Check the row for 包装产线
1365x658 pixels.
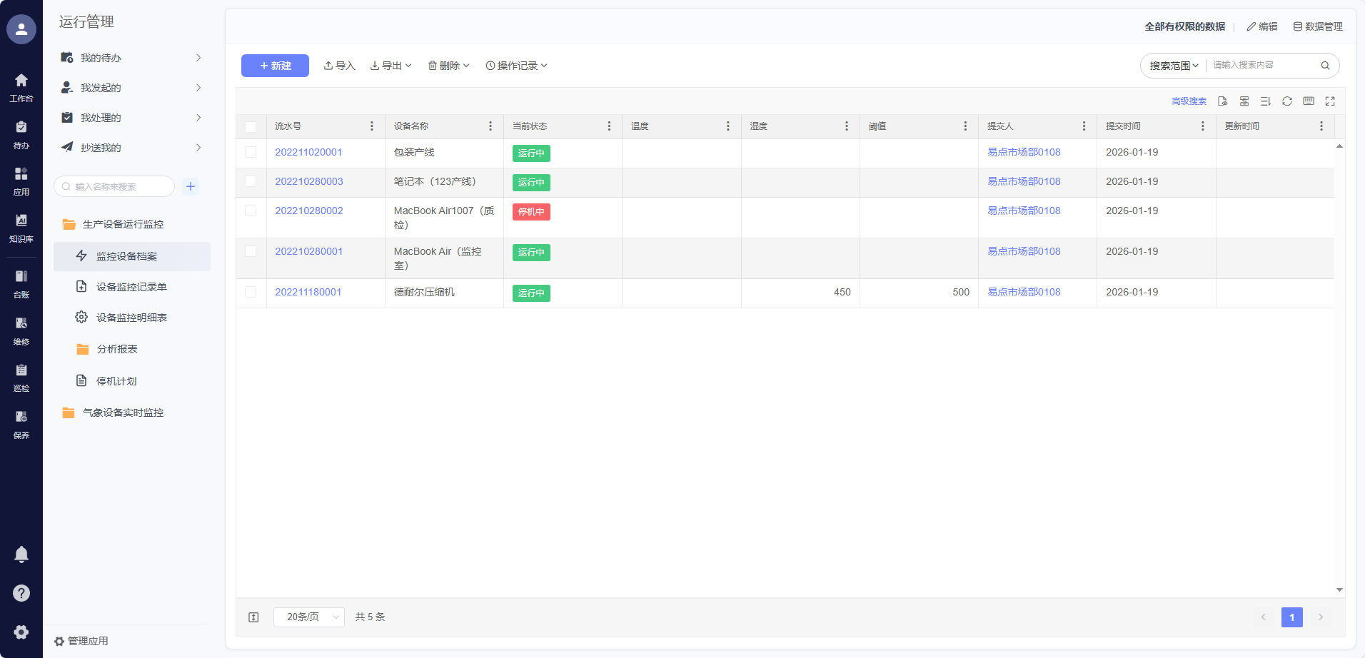tap(251, 152)
